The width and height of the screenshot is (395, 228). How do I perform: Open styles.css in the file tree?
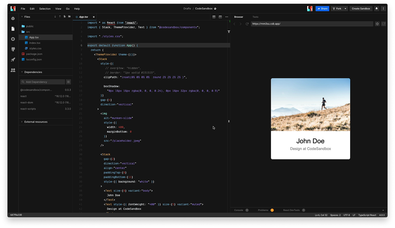click(x=35, y=48)
